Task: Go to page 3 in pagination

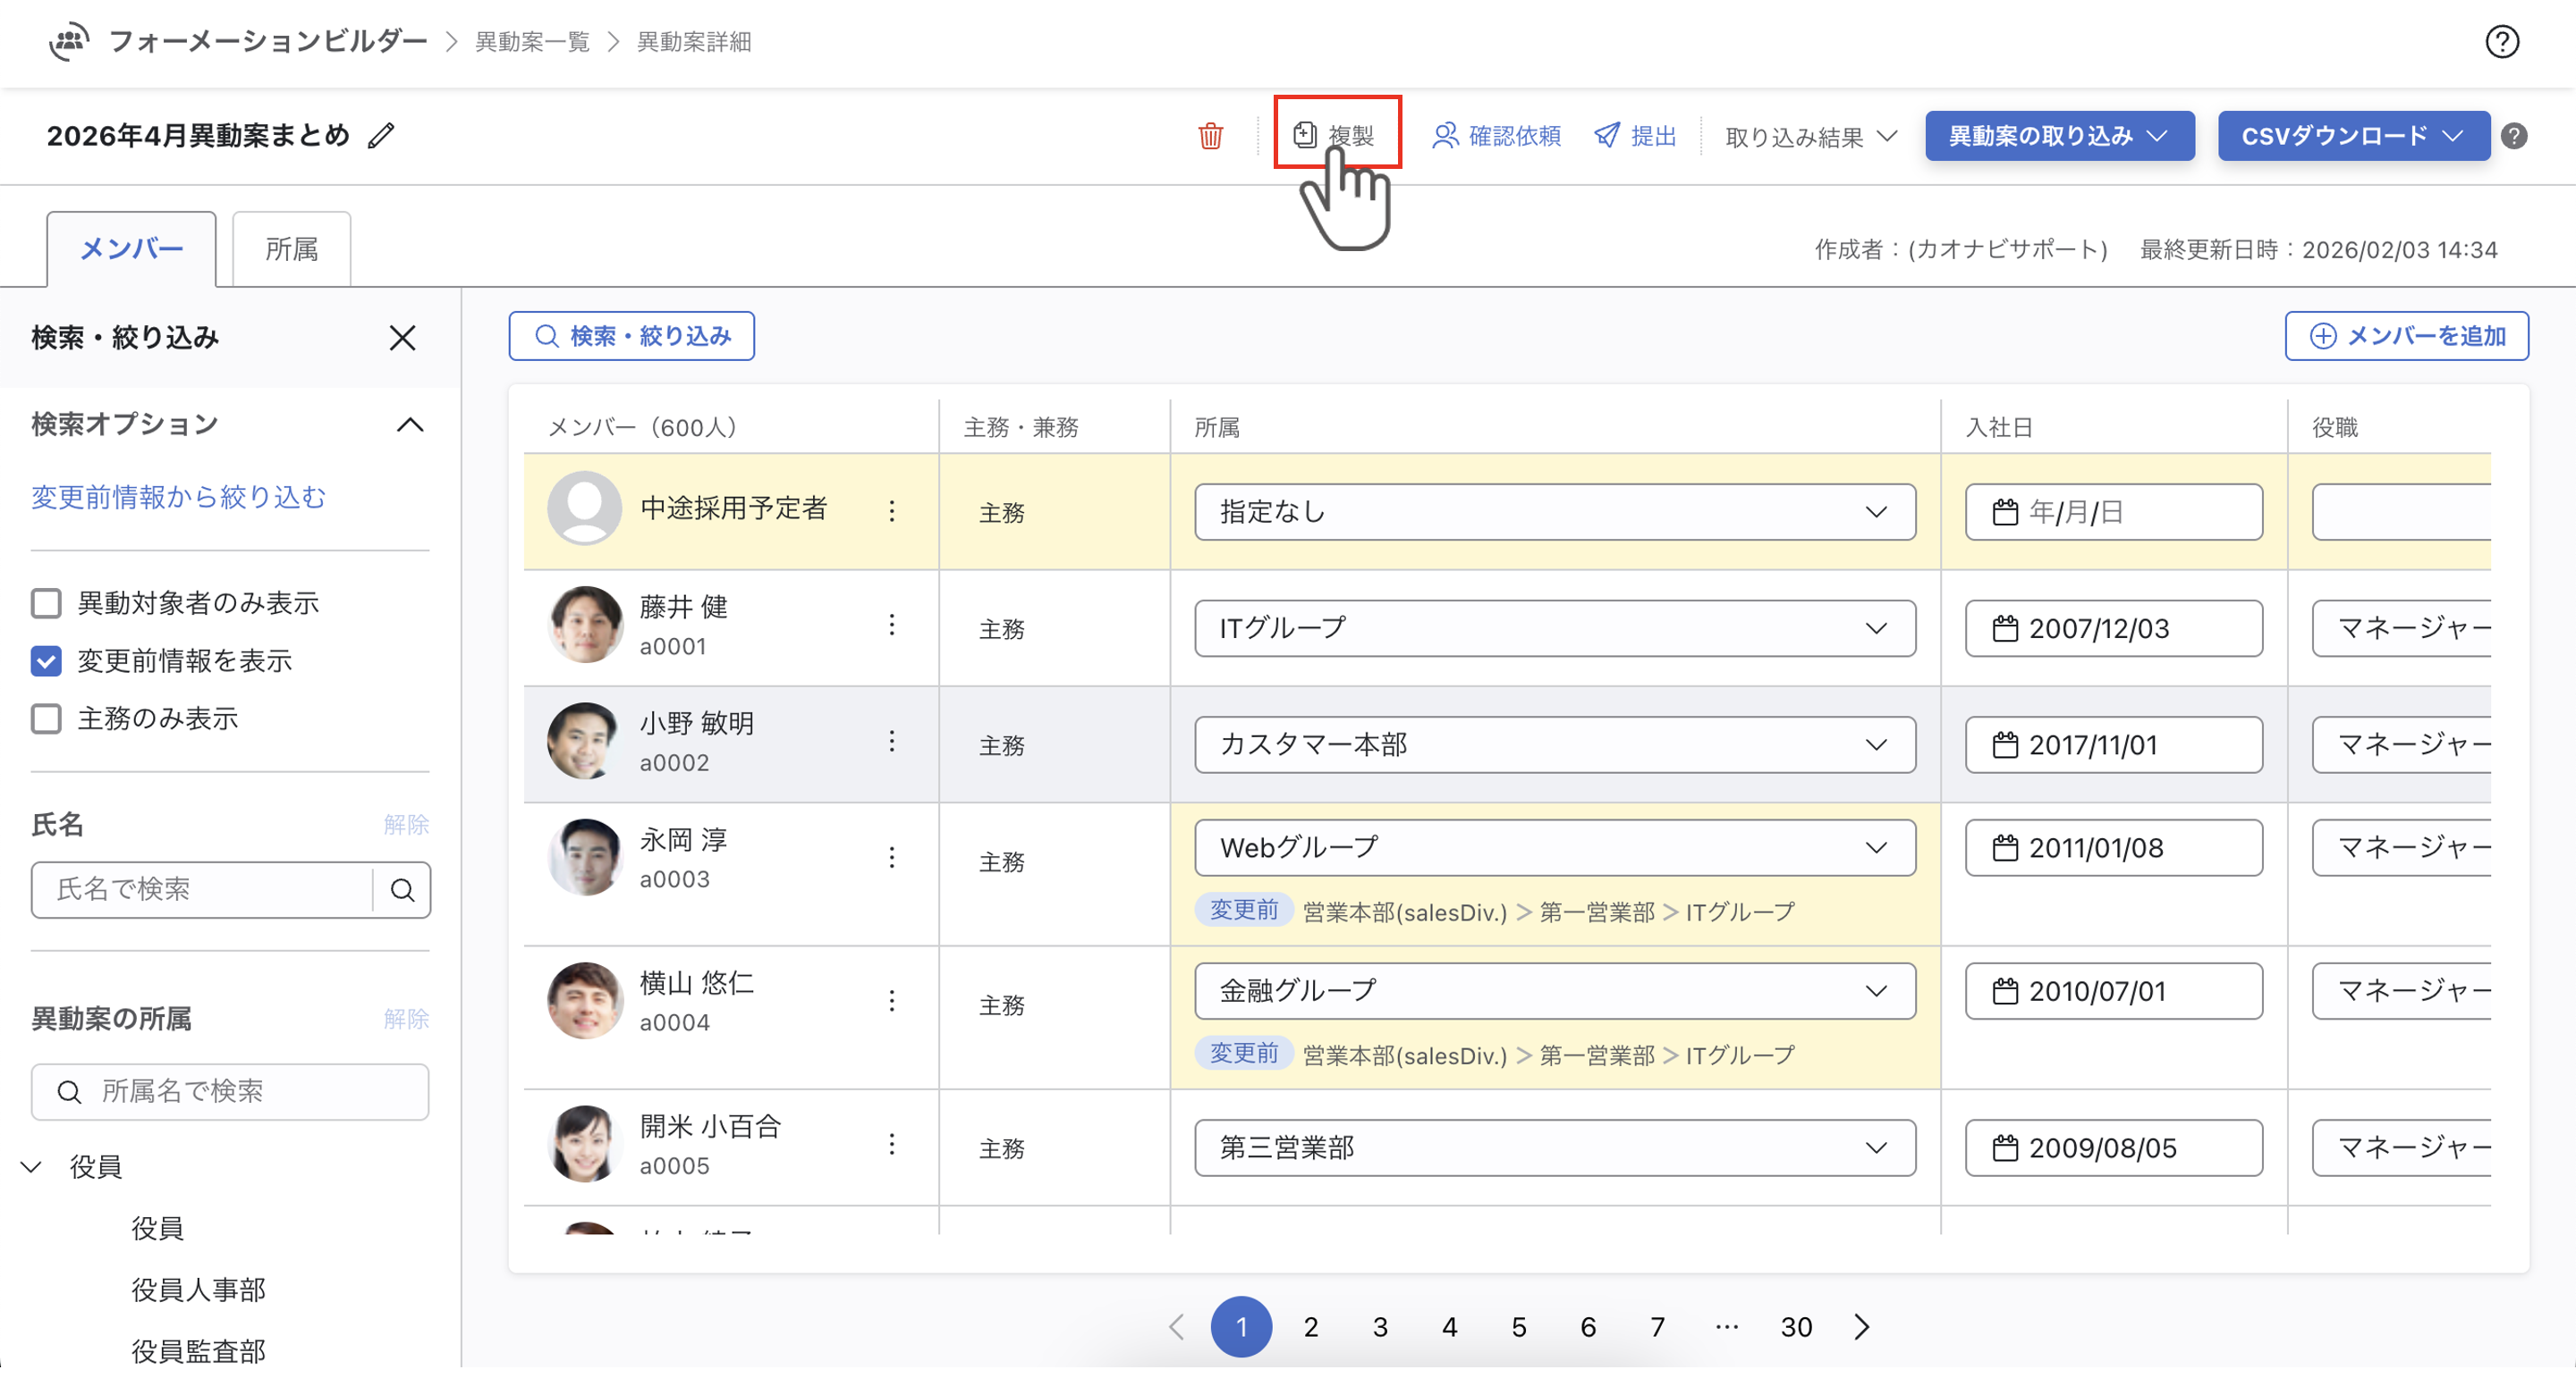Action: 1380,1327
